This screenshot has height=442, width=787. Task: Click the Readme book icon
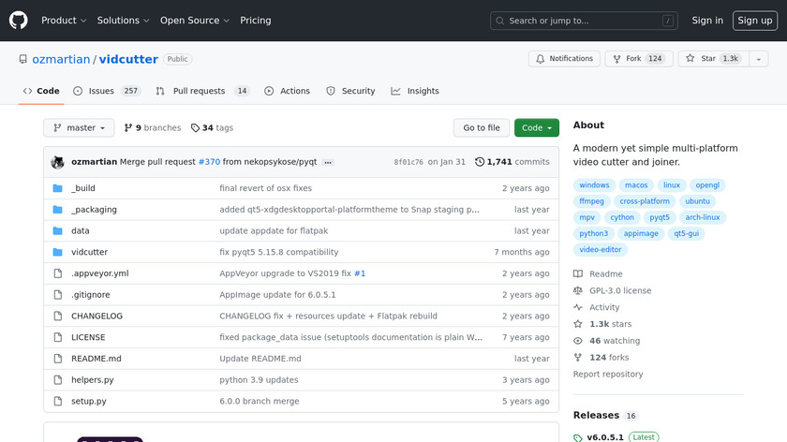coord(578,274)
